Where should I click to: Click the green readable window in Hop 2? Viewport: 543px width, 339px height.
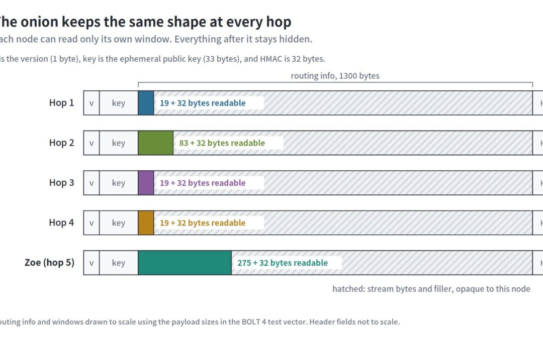coord(155,143)
